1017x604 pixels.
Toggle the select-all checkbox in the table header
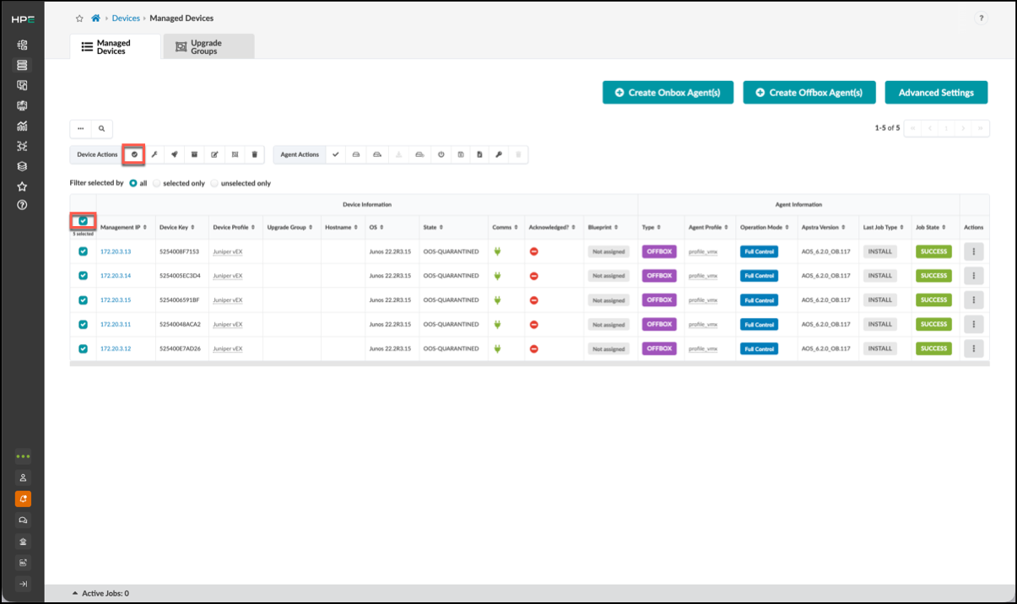click(x=83, y=221)
